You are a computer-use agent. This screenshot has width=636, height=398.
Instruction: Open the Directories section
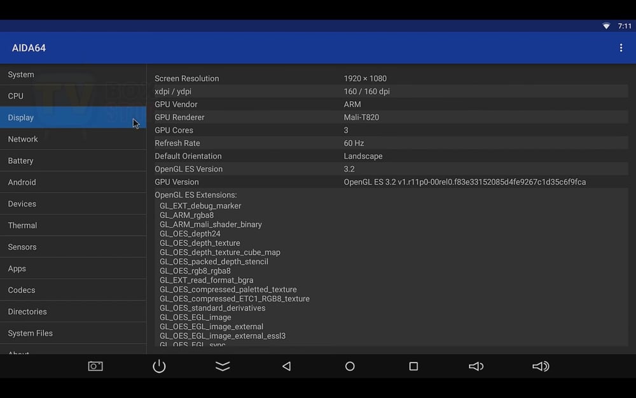[x=73, y=311]
